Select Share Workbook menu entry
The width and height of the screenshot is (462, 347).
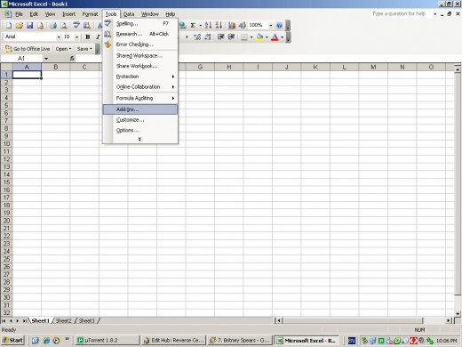(140, 66)
